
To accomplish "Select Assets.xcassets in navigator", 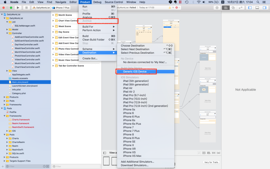I will point(20,78).
